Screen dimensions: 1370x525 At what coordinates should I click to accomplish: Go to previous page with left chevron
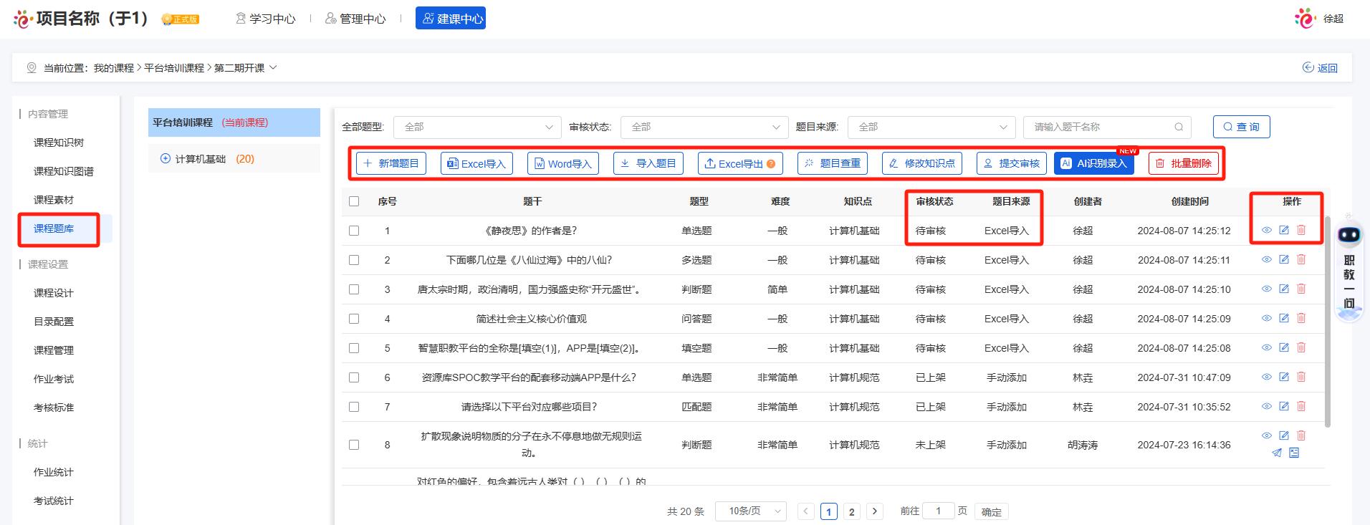point(806,511)
